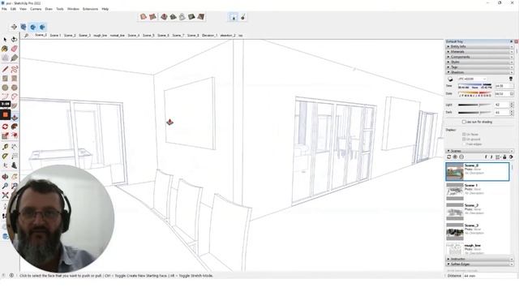
Task: Collapse the Shadows panel
Action: click(x=479, y=72)
